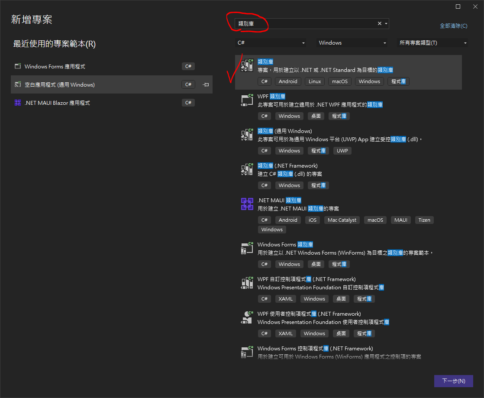Image resolution: width=484 pixels, height=398 pixels.
Task: Click the MAUI tag on MAUI 類別庫
Action: pyautogui.click(x=400, y=220)
